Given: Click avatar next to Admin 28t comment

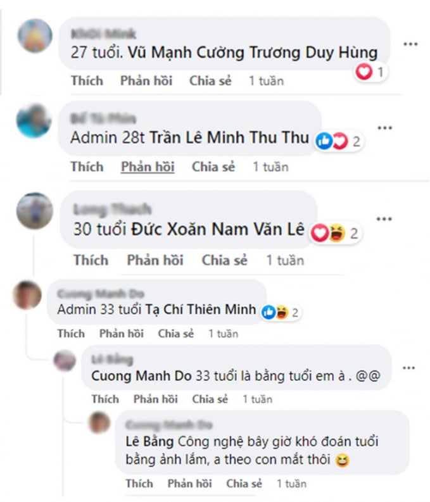Looking at the screenshot, I should pos(34,121).
